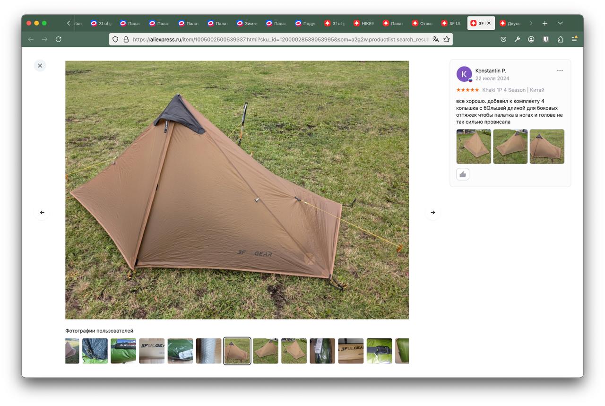Click the aliexpress.ru URL address field
The height and width of the screenshot is (406, 605).
click(281, 39)
